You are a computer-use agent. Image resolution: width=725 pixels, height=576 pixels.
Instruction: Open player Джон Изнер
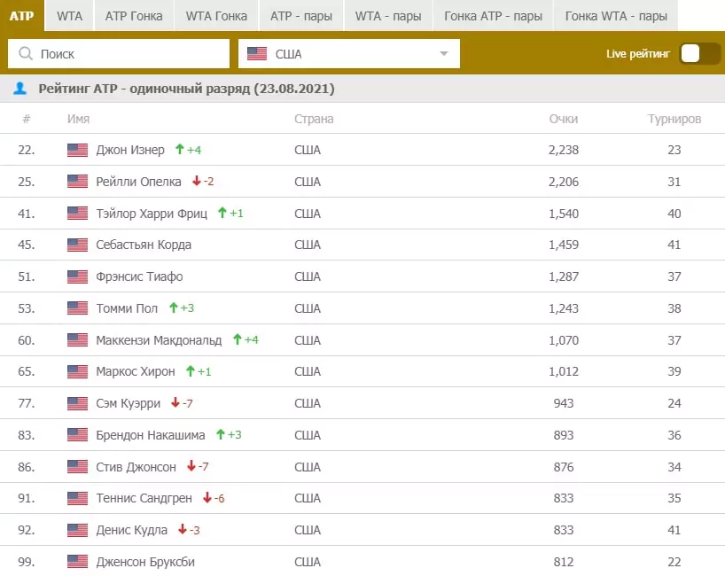coord(130,150)
